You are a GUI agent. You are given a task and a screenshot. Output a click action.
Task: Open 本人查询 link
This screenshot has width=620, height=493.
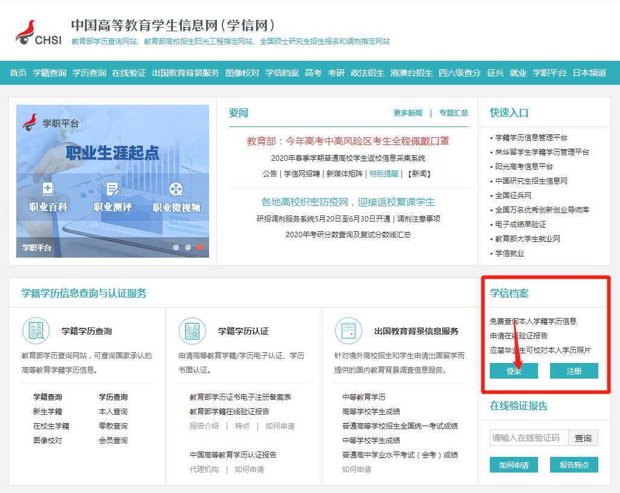point(113,412)
